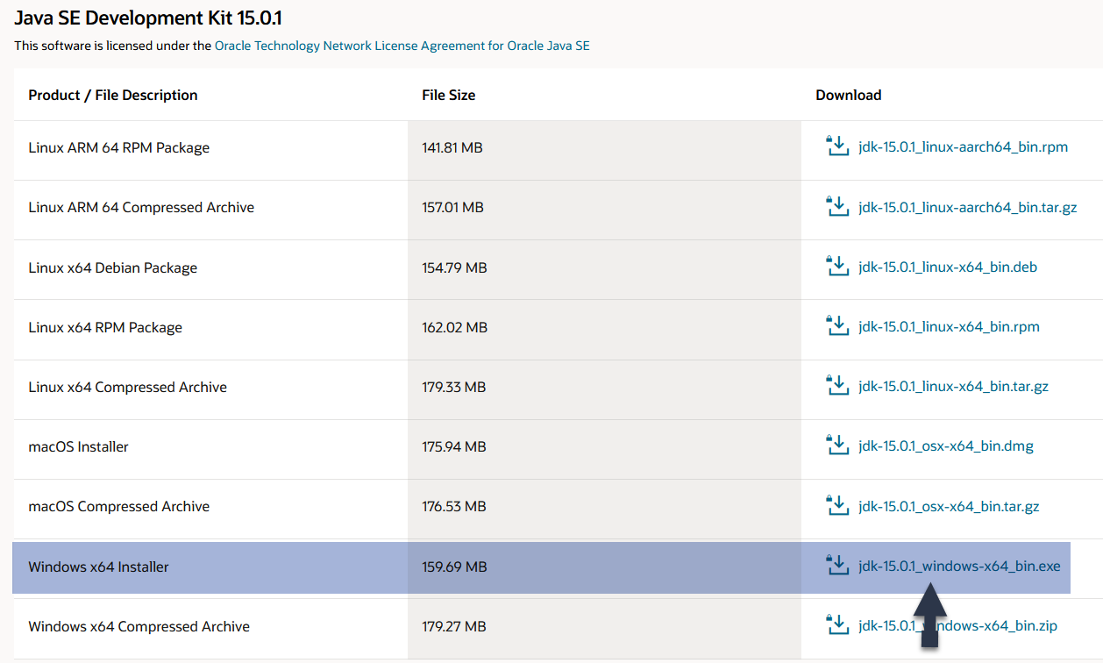Click the 'Java SE Development Kit 15.0.1' heading
This screenshot has width=1103, height=663.
pos(148,18)
